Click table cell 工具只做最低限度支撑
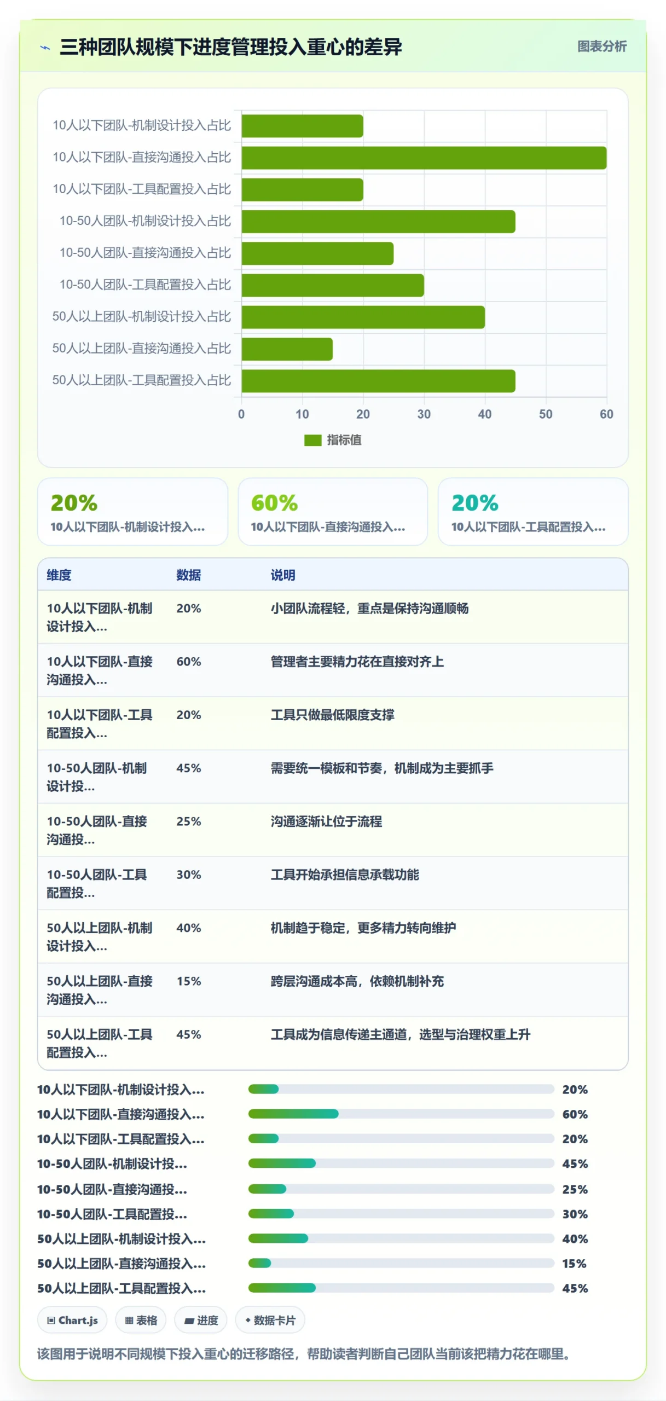The width and height of the screenshot is (666, 1401). [x=332, y=715]
